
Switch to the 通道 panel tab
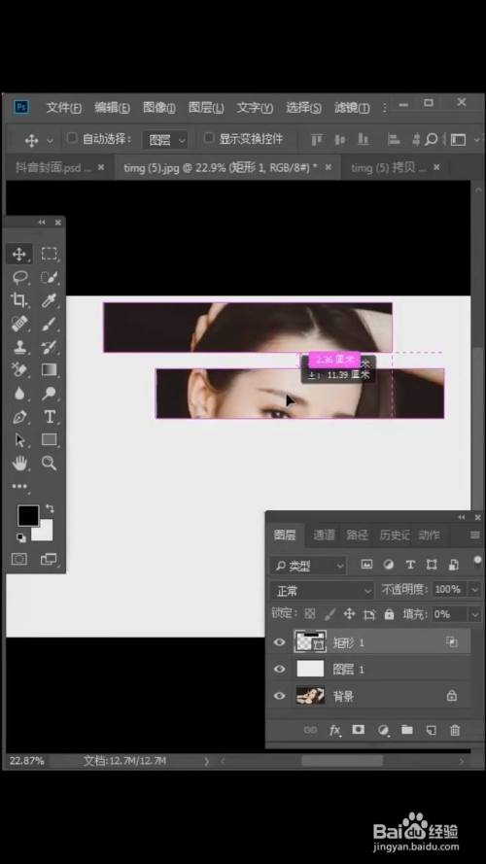click(x=324, y=536)
